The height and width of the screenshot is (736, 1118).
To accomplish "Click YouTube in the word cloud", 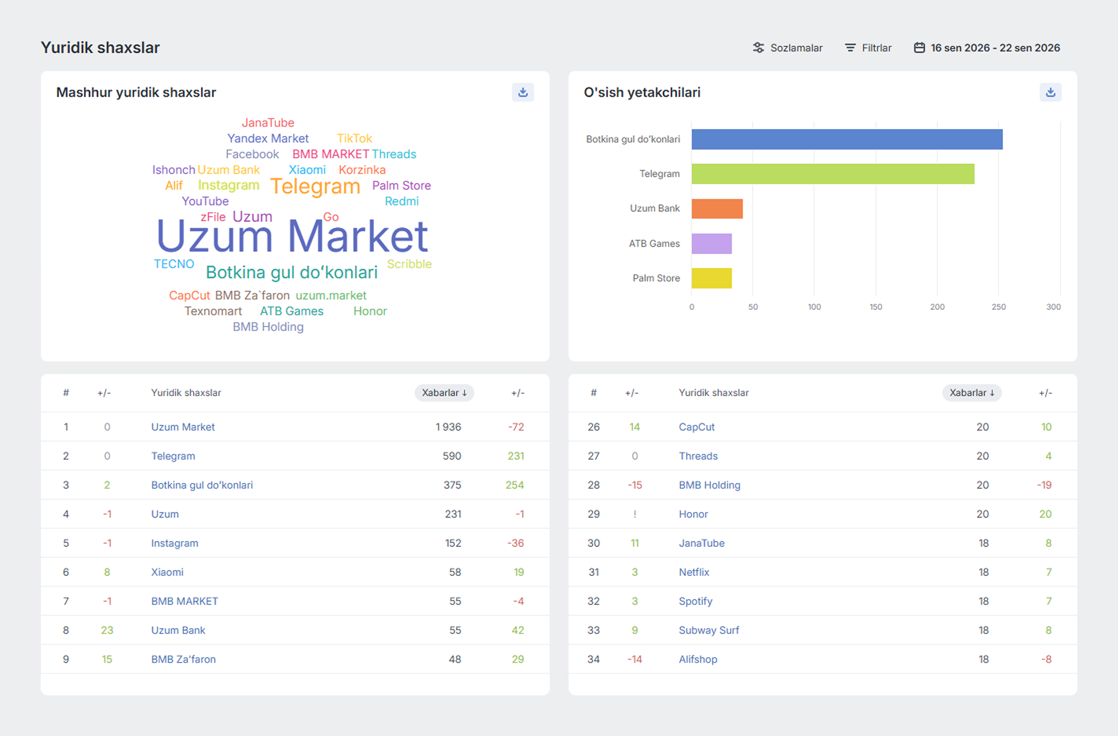I will [x=205, y=201].
